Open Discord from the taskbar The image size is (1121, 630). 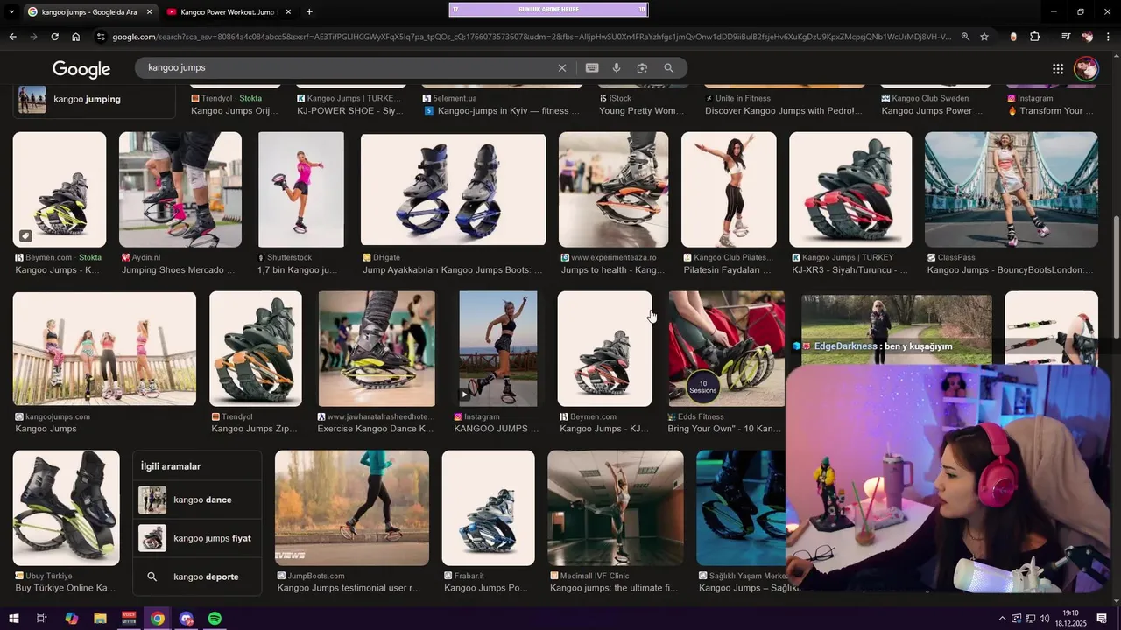[186, 619]
